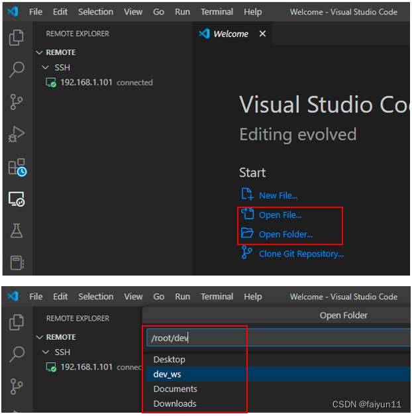Image resolution: width=412 pixels, height=416 pixels.
Task: Click Clone Git Repository... link
Action: point(301,254)
